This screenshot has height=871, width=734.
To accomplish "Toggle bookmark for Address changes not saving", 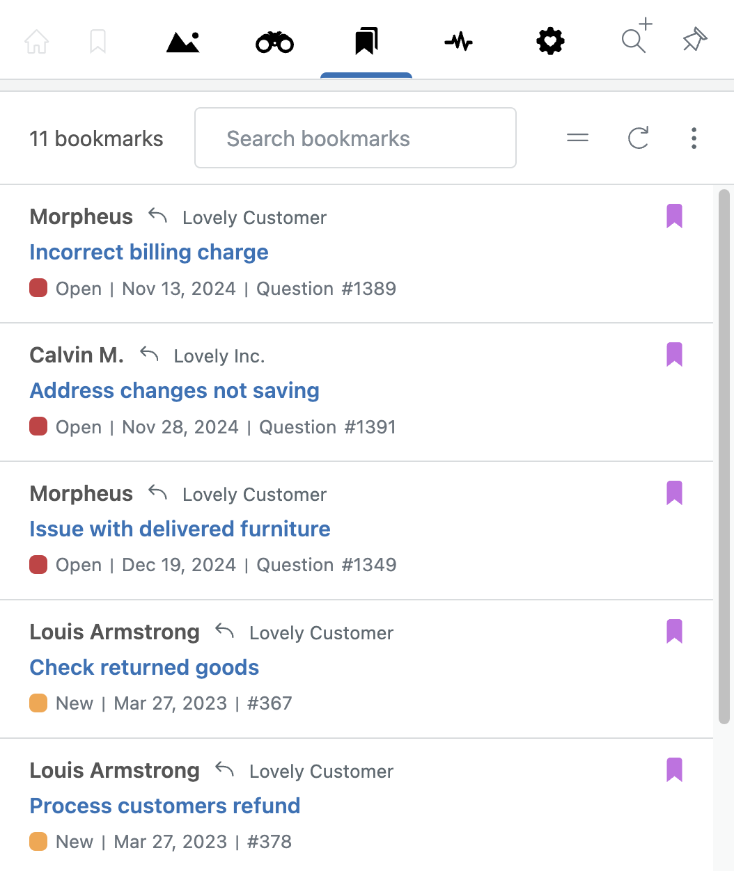I will click(674, 355).
